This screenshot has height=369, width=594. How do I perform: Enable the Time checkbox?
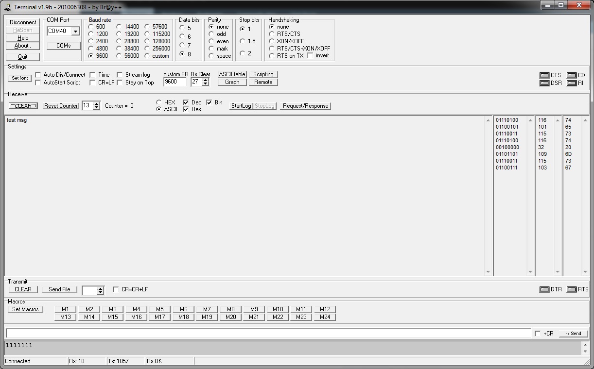[x=93, y=75]
